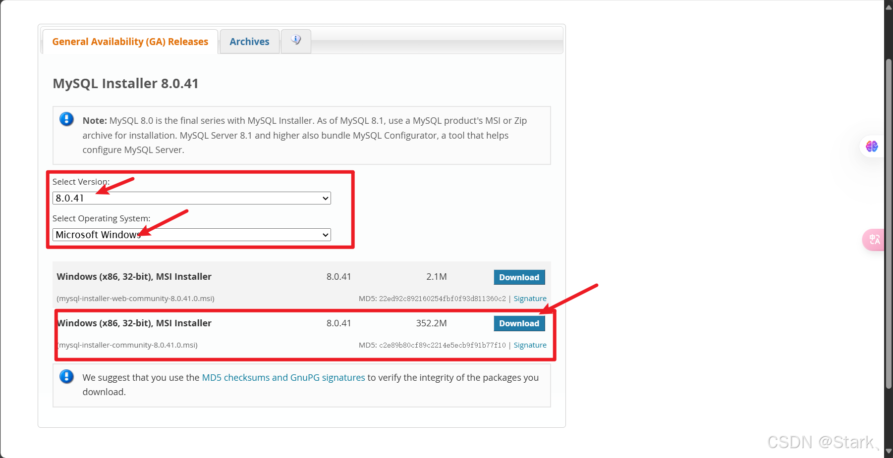
Task: Click the filename (mysql-installer-web-community-8.0.41.0.msi)
Action: pyautogui.click(x=135, y=299)
